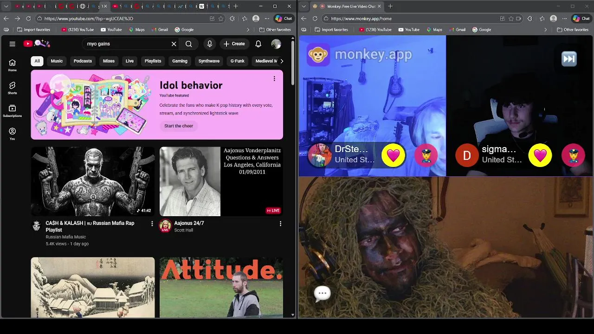Select the Live category chip

click(x=129, y=61)
